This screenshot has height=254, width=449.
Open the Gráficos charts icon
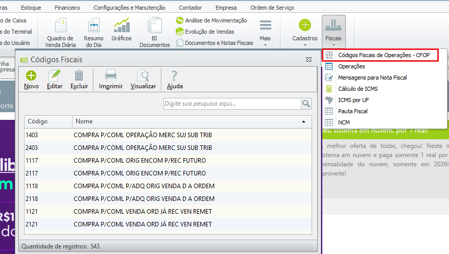[122, 30]
